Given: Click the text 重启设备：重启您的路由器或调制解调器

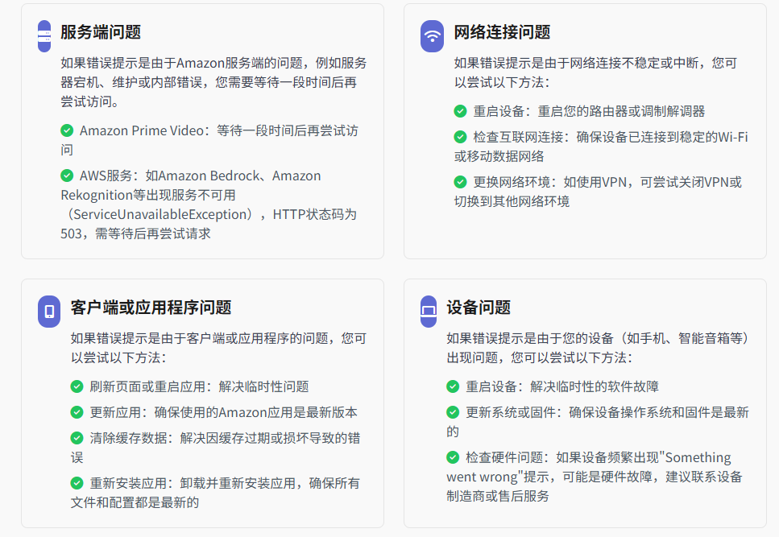Looking at the screenshot, I should point(589,111).
